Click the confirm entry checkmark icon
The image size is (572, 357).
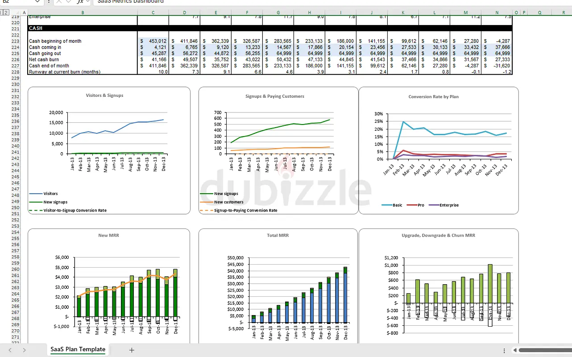[x=69, y=2]
